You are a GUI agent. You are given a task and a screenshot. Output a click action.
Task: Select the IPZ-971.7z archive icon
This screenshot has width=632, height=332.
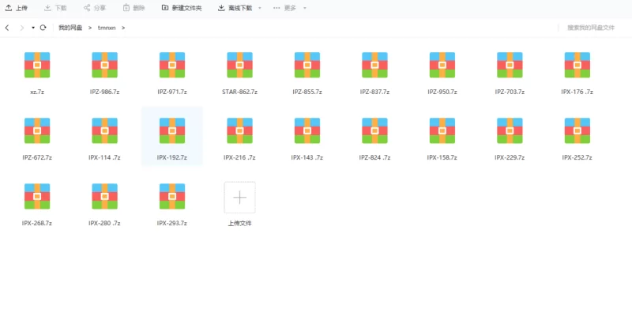pos(172,65)
